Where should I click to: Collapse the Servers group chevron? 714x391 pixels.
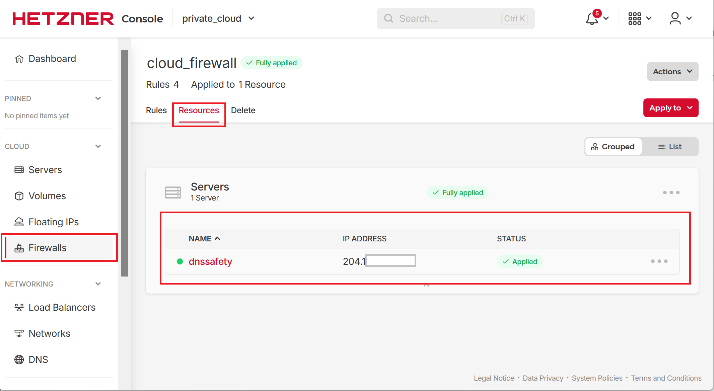[426, 285]
